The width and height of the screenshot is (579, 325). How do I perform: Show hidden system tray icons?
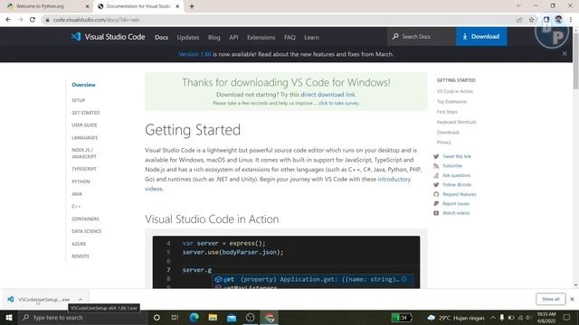tap(492, 317)
